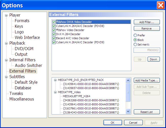Select {31435657-0000-0010-8000-00AA00389B71} under DVD_ENCRYPTED_PACK

(91, 88)
